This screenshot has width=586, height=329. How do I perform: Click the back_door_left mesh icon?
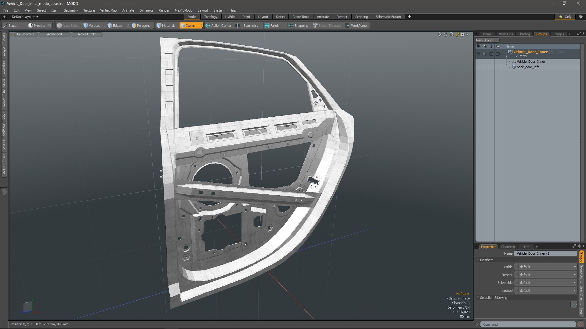click(514, 67)
